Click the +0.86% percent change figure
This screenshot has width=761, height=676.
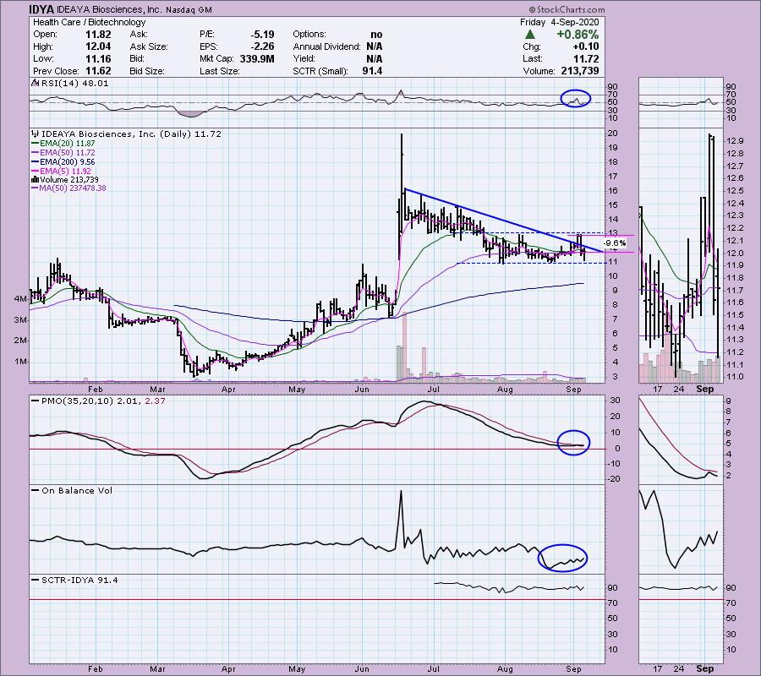click(578, 35)
